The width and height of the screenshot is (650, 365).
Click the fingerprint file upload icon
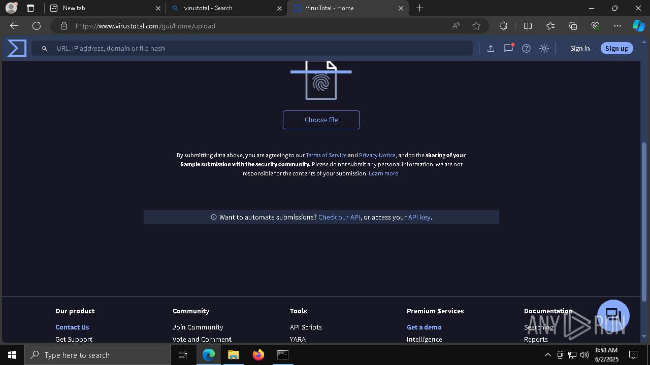coord(321,80)
